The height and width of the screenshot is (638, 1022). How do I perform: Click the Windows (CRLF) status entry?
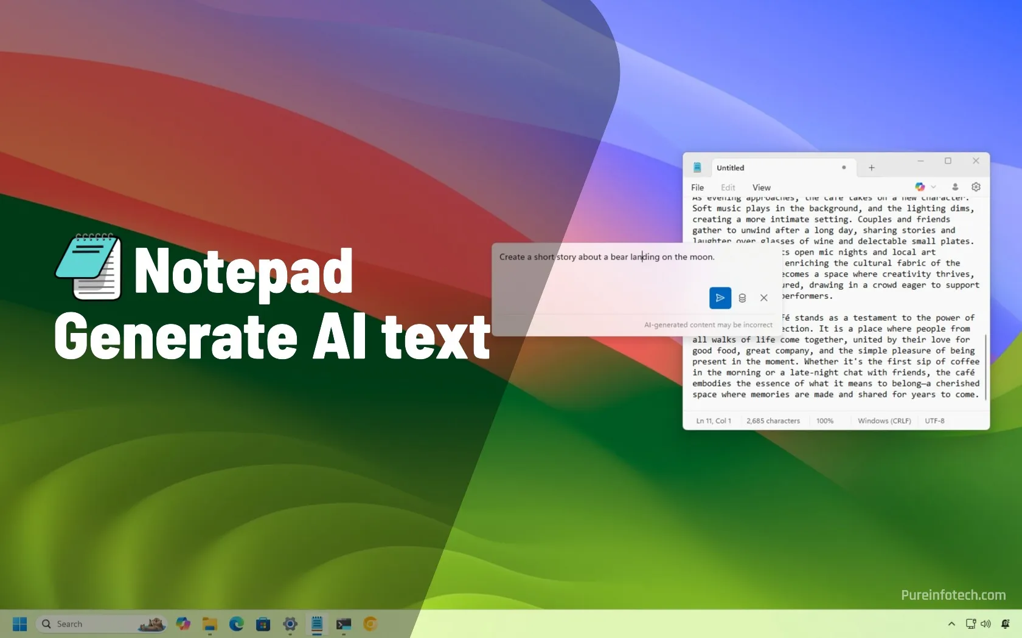coord(884,420)
